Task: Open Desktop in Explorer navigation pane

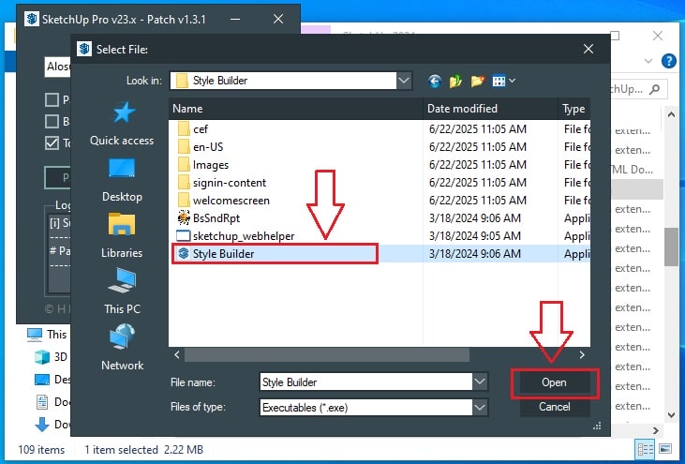Action: [x=52, y=380]
